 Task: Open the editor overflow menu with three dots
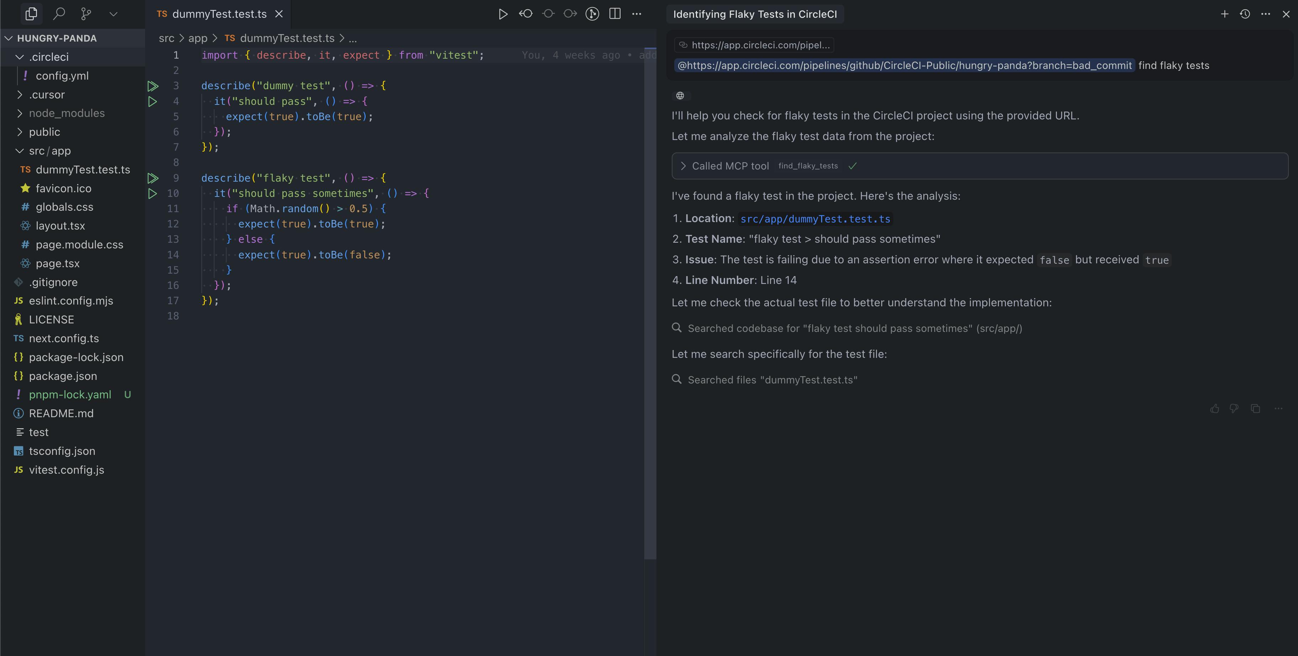[637, 14]
